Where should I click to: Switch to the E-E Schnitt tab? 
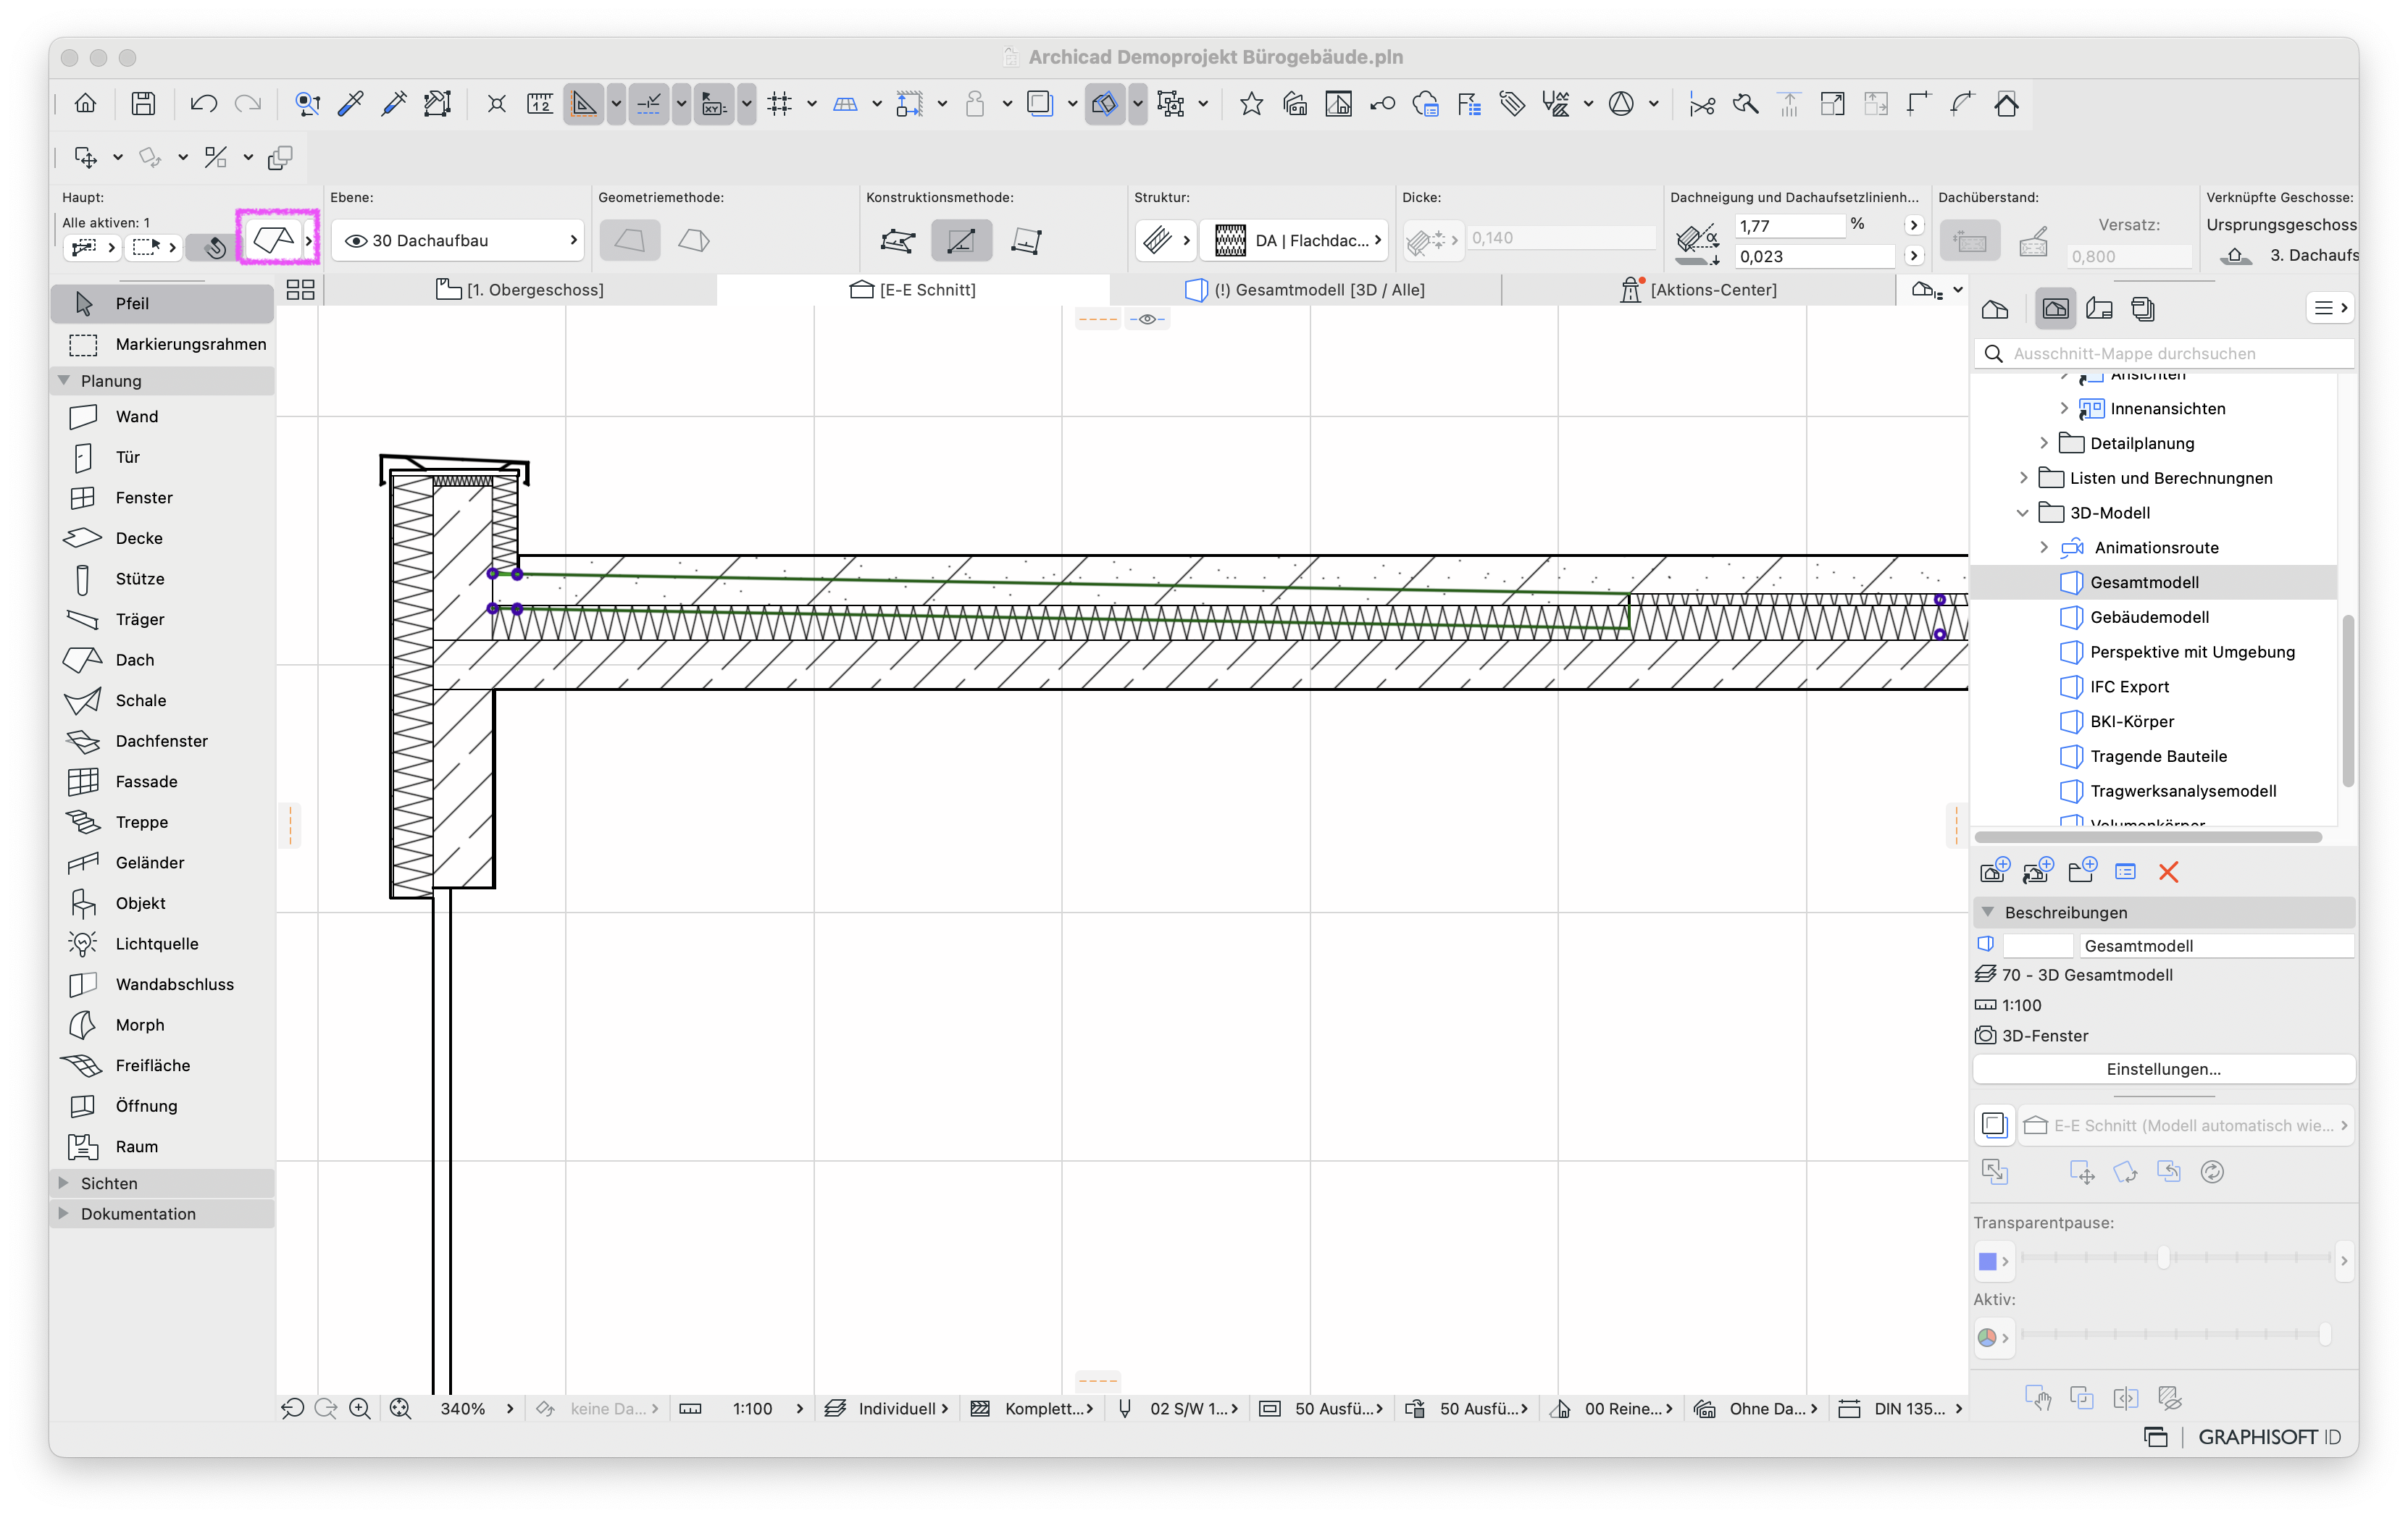point(913,290)
